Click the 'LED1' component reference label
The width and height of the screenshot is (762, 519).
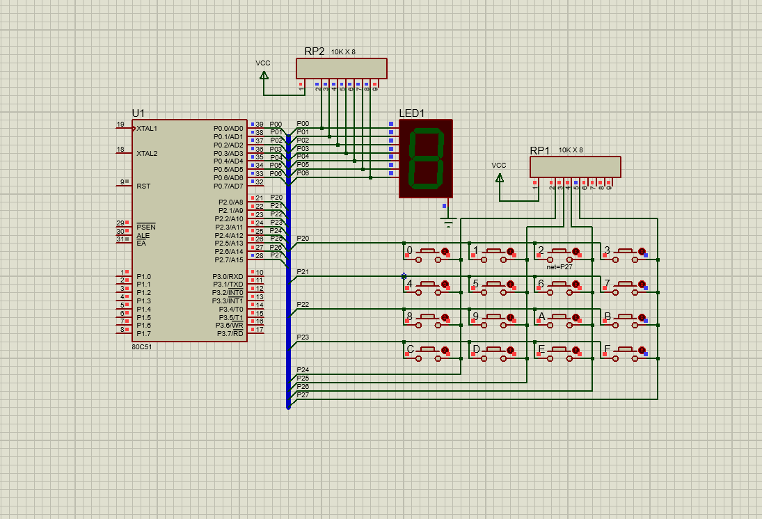pyautogui.click(x=411, y=113)
